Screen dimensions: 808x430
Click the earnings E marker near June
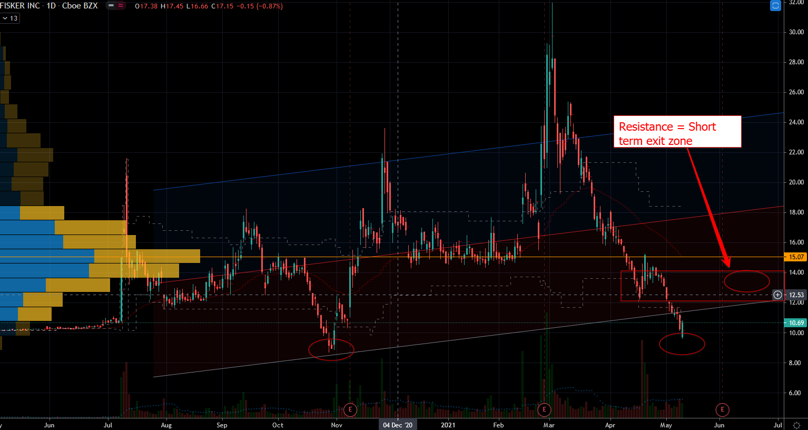pos(722,409)
